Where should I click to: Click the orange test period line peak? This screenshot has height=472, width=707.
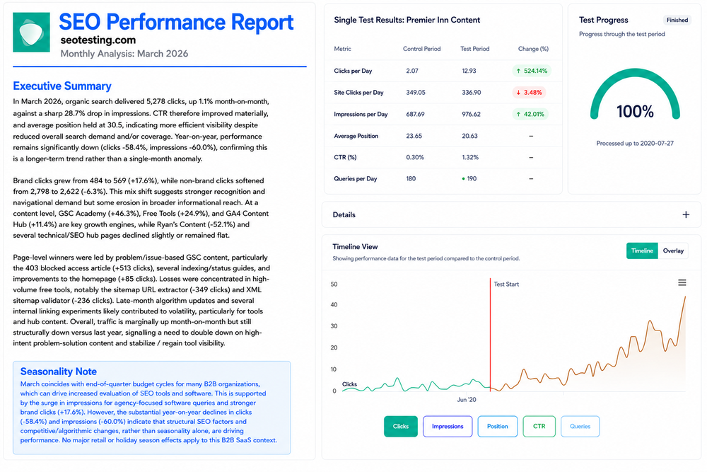tap(685, 297)
